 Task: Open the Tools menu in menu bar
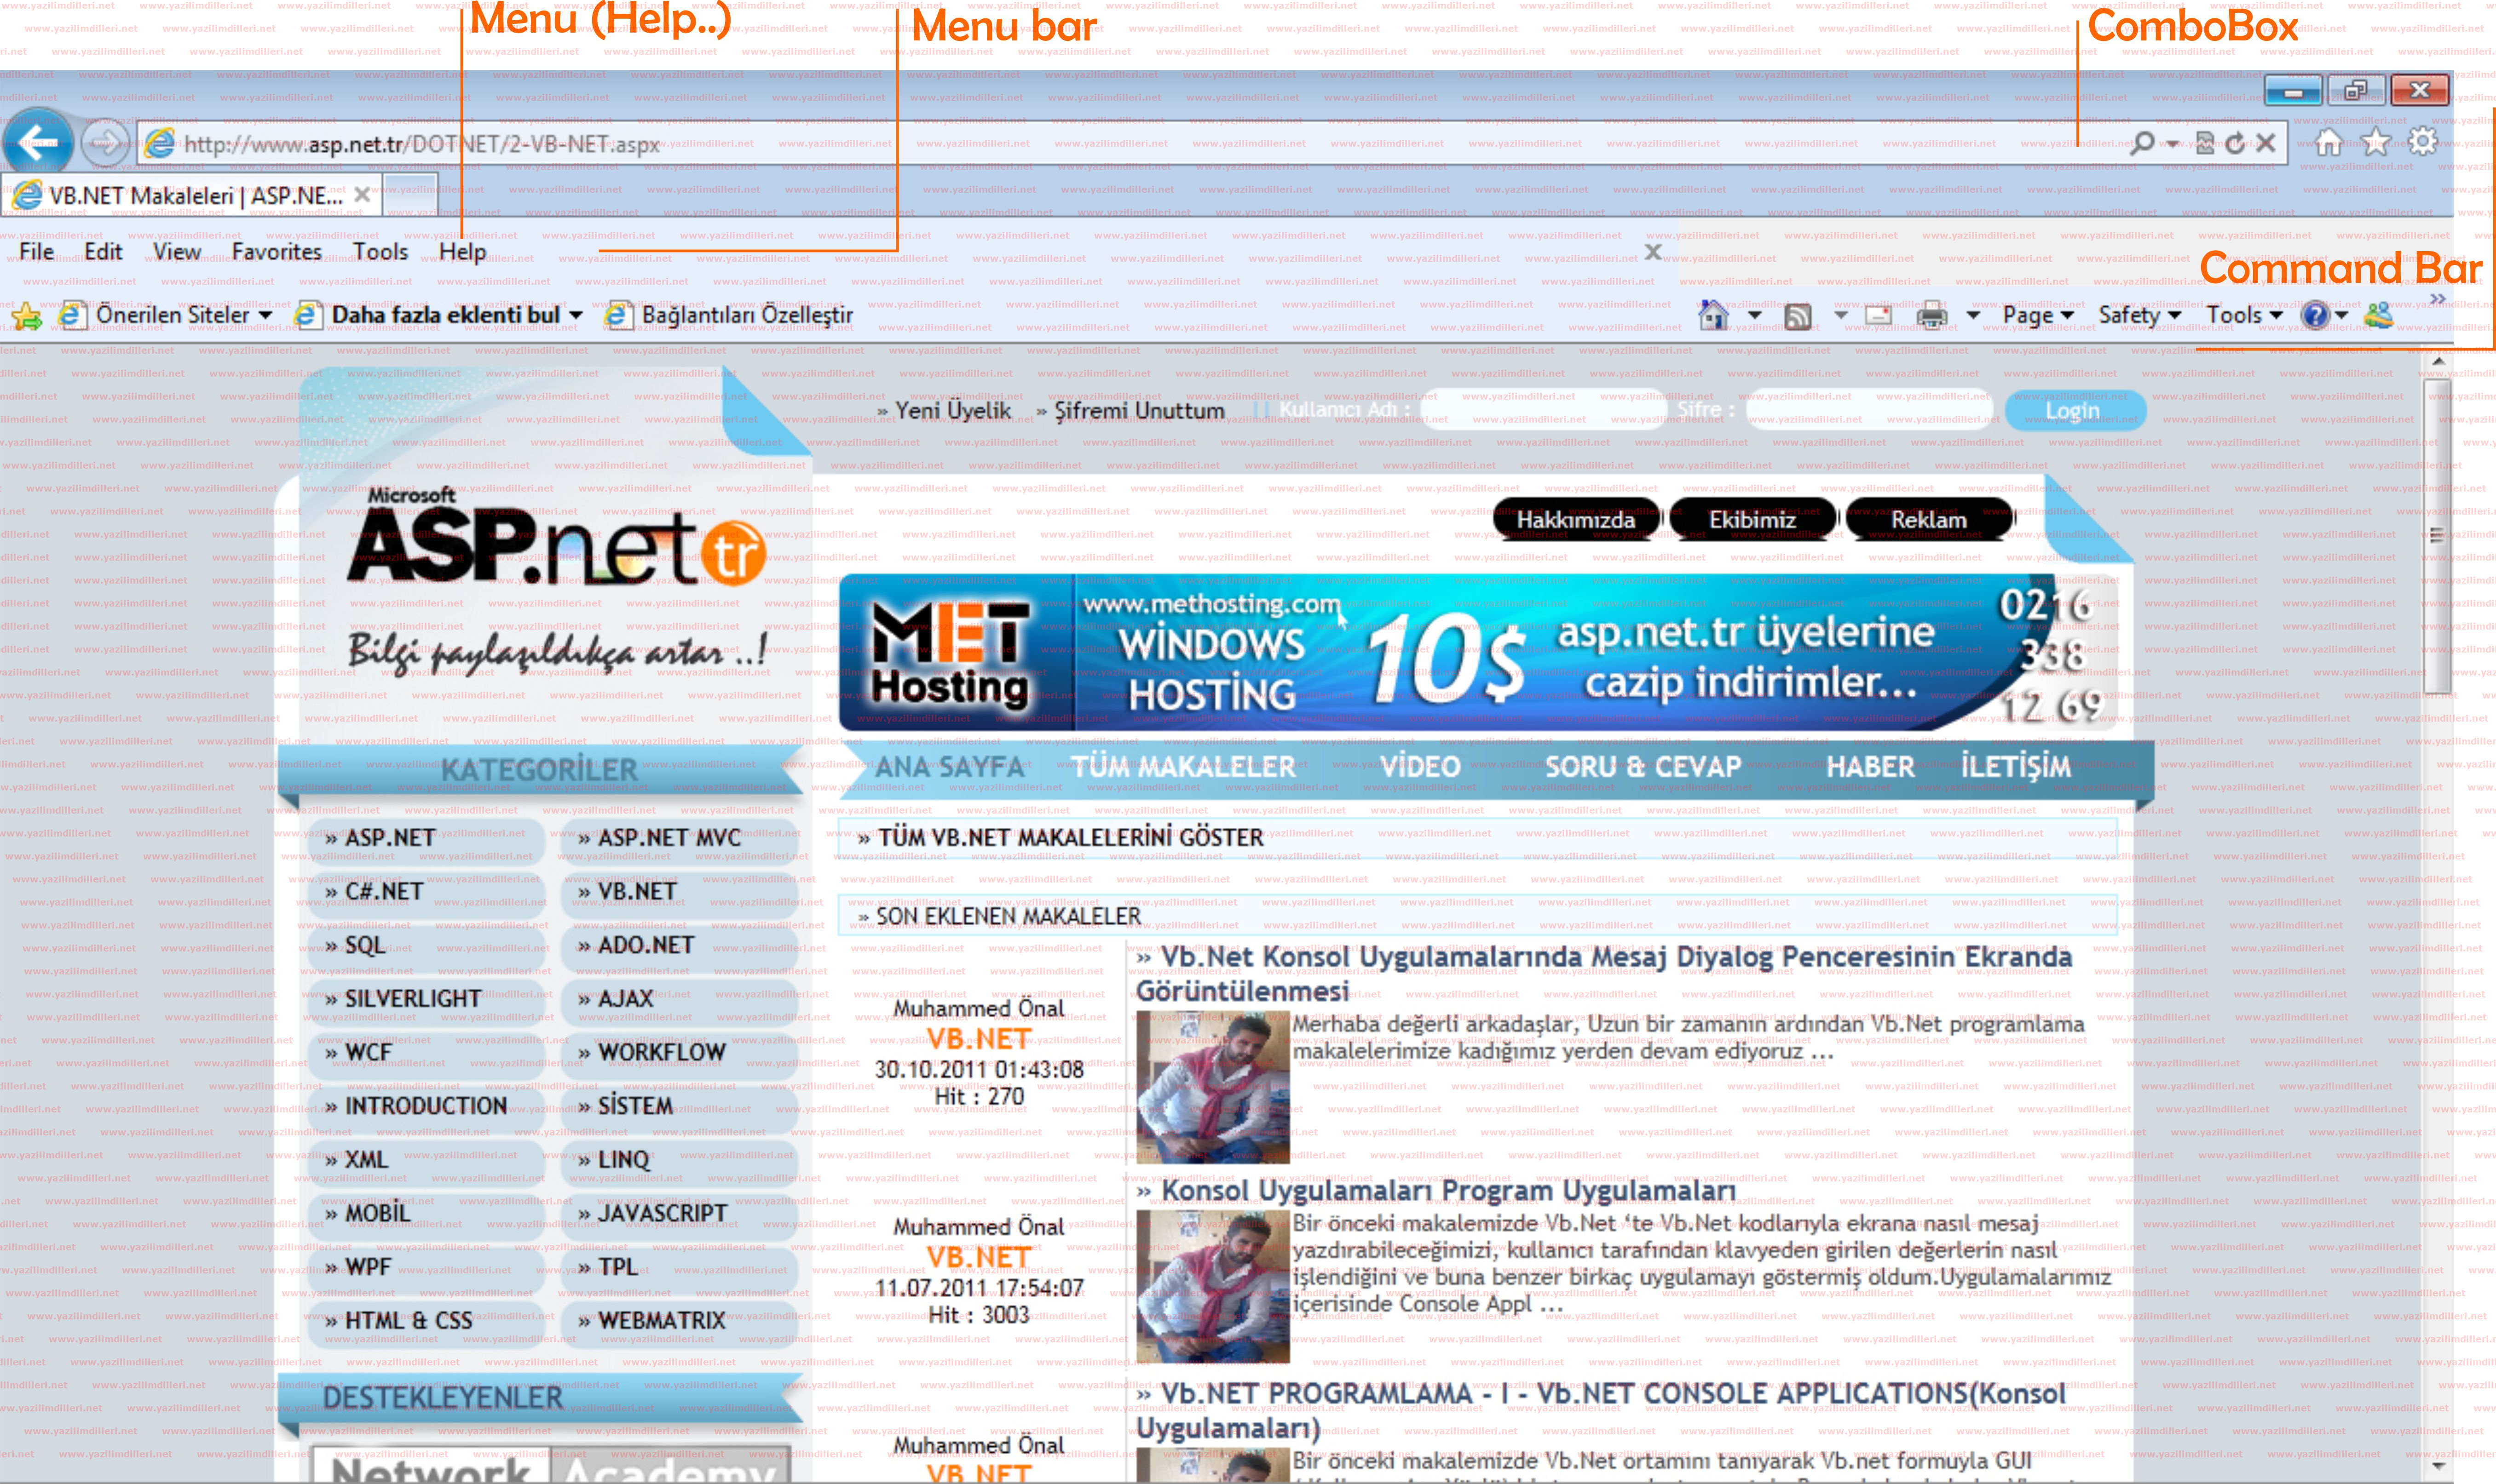pyautogui.click(x=380, y=251)
